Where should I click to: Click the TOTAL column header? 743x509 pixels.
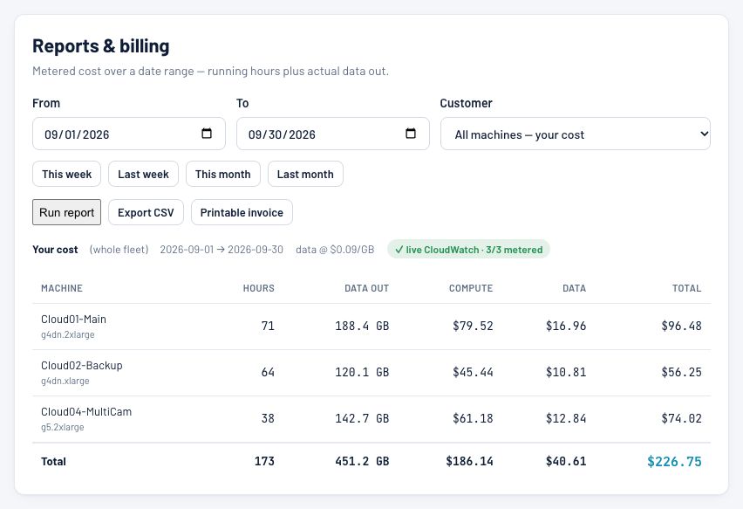686,288
